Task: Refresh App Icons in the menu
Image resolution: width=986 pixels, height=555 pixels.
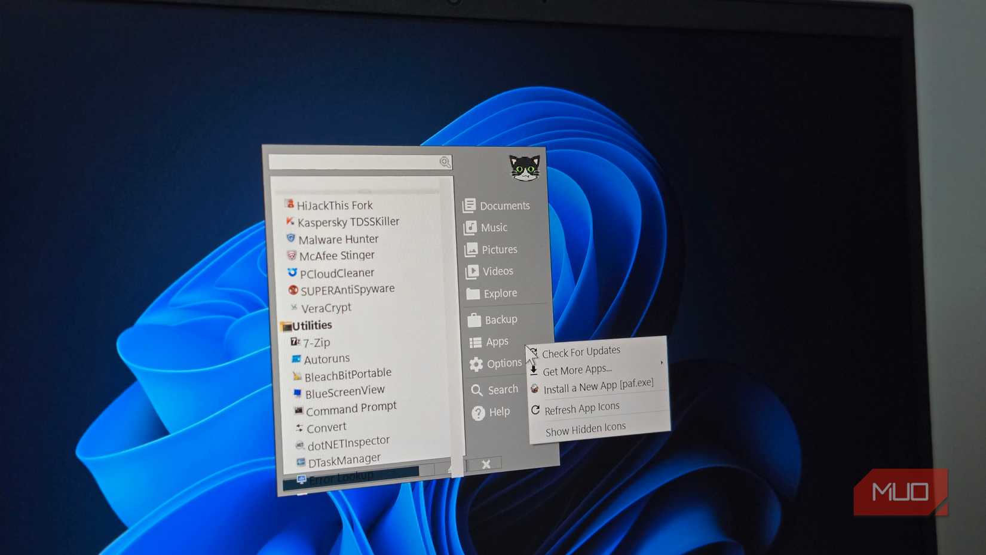Action: click(x=583, y=407)
